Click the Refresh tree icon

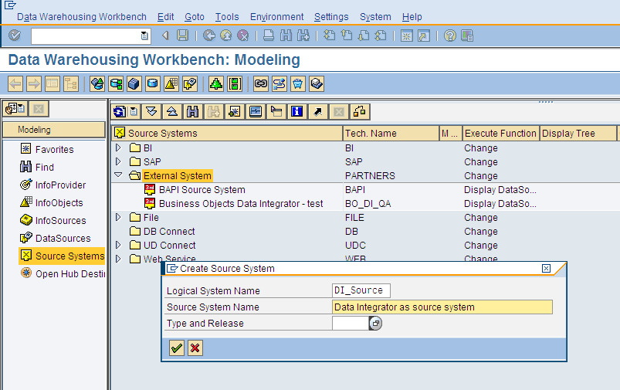click(120, 112)
